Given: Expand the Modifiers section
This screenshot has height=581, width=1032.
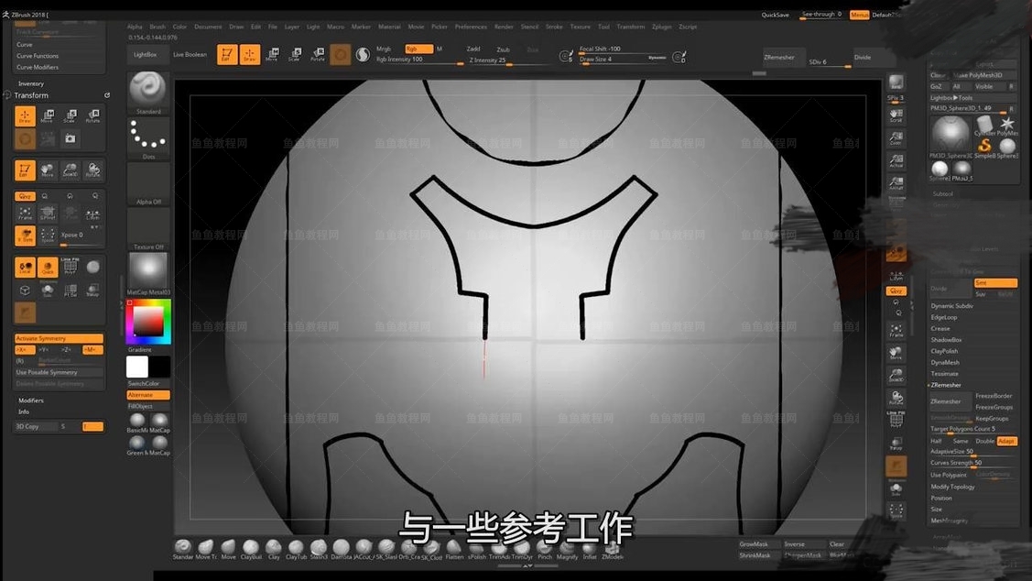Looking at the screenshot, I should [x=31, y=400].
